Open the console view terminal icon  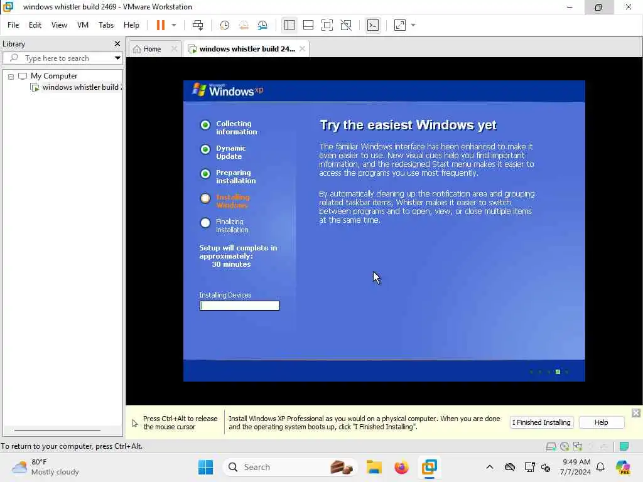click(x=373, y=25)
